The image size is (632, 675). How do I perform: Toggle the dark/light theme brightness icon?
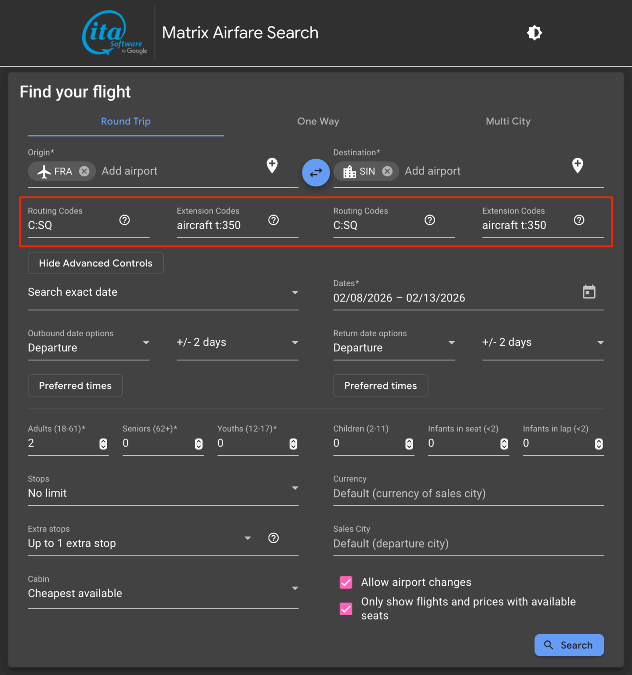(534, 33)
